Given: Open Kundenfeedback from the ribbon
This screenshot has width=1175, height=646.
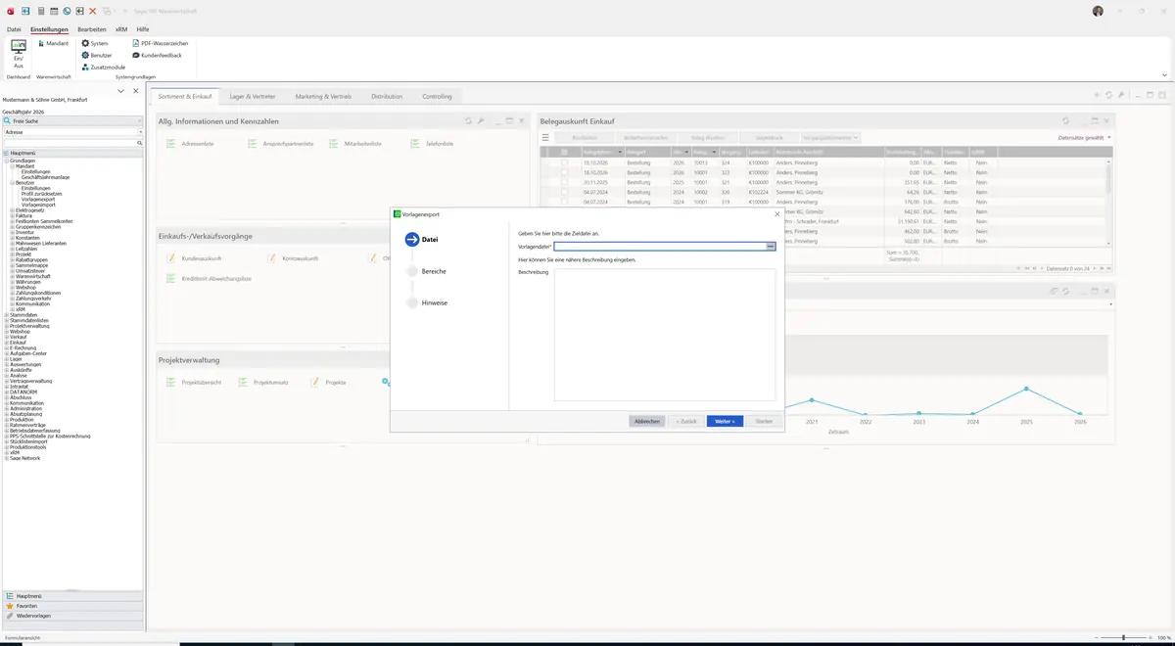Looking at the screenshot, I should 158,55.
